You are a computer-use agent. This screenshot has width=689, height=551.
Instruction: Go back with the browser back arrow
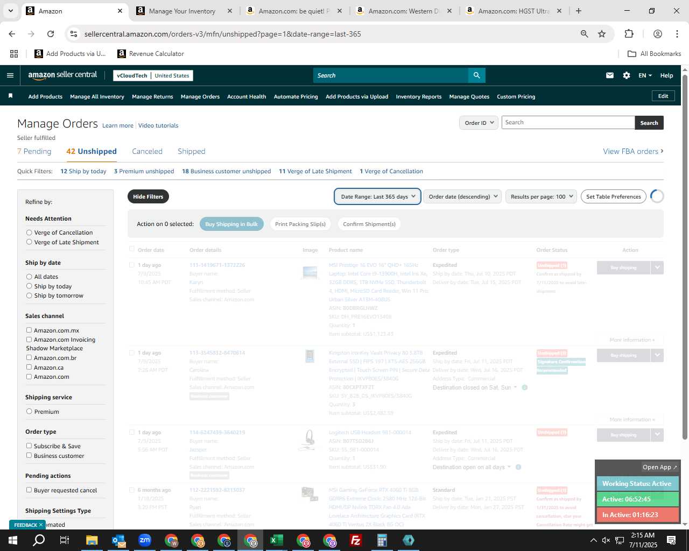[x=12, y=34]
